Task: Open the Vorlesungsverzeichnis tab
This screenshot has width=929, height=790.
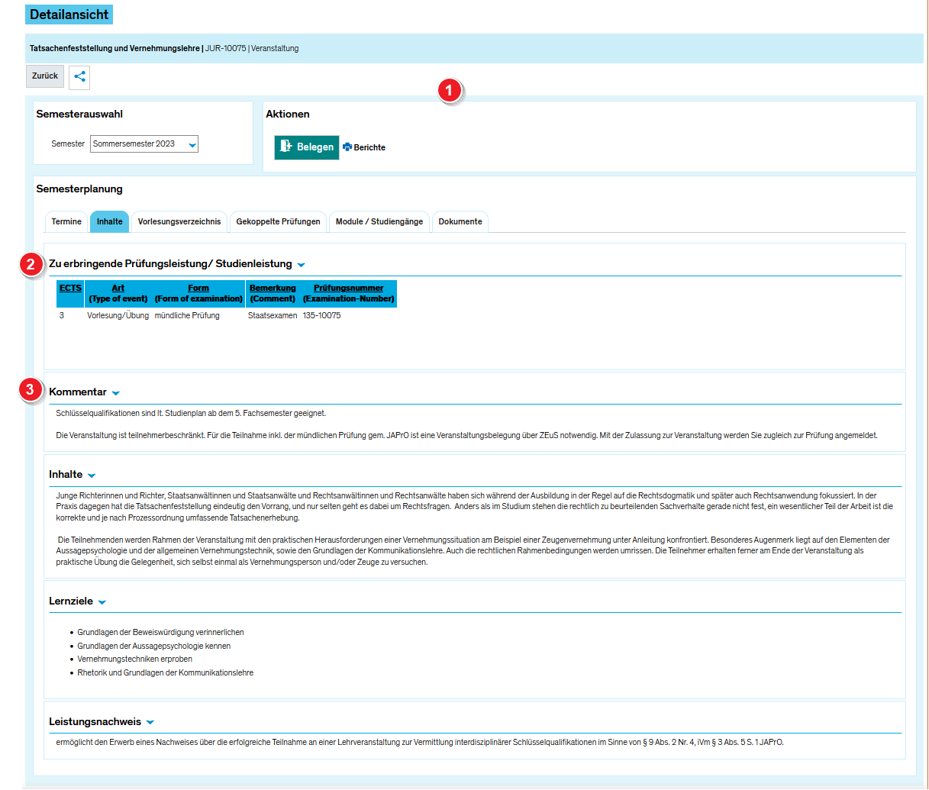Action: [x=179, y=222]
